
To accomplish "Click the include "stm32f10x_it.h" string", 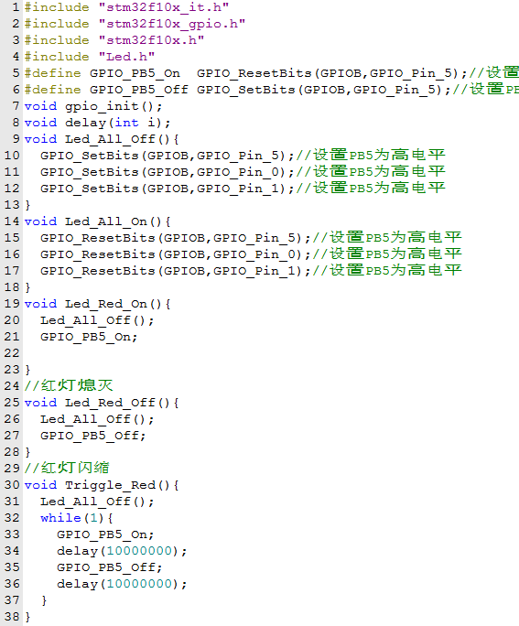I will (163, 7).
